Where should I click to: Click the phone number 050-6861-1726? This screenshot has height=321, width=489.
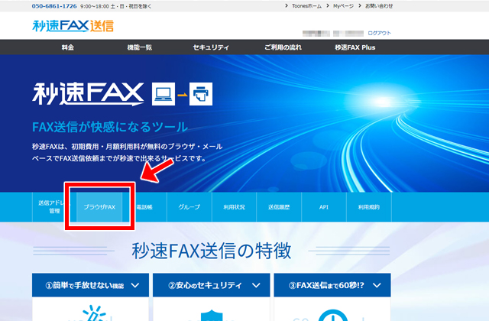(x=54, y=6)
